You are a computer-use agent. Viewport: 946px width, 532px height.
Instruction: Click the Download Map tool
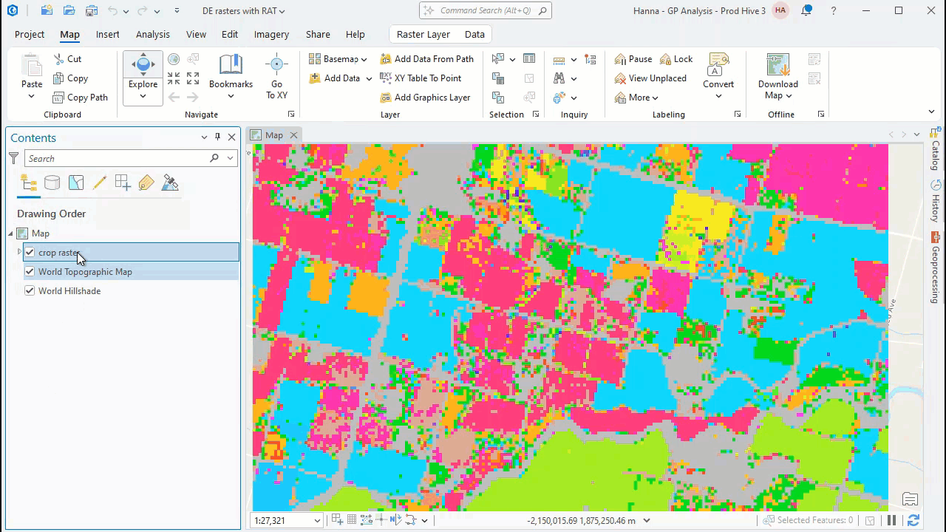777,70
